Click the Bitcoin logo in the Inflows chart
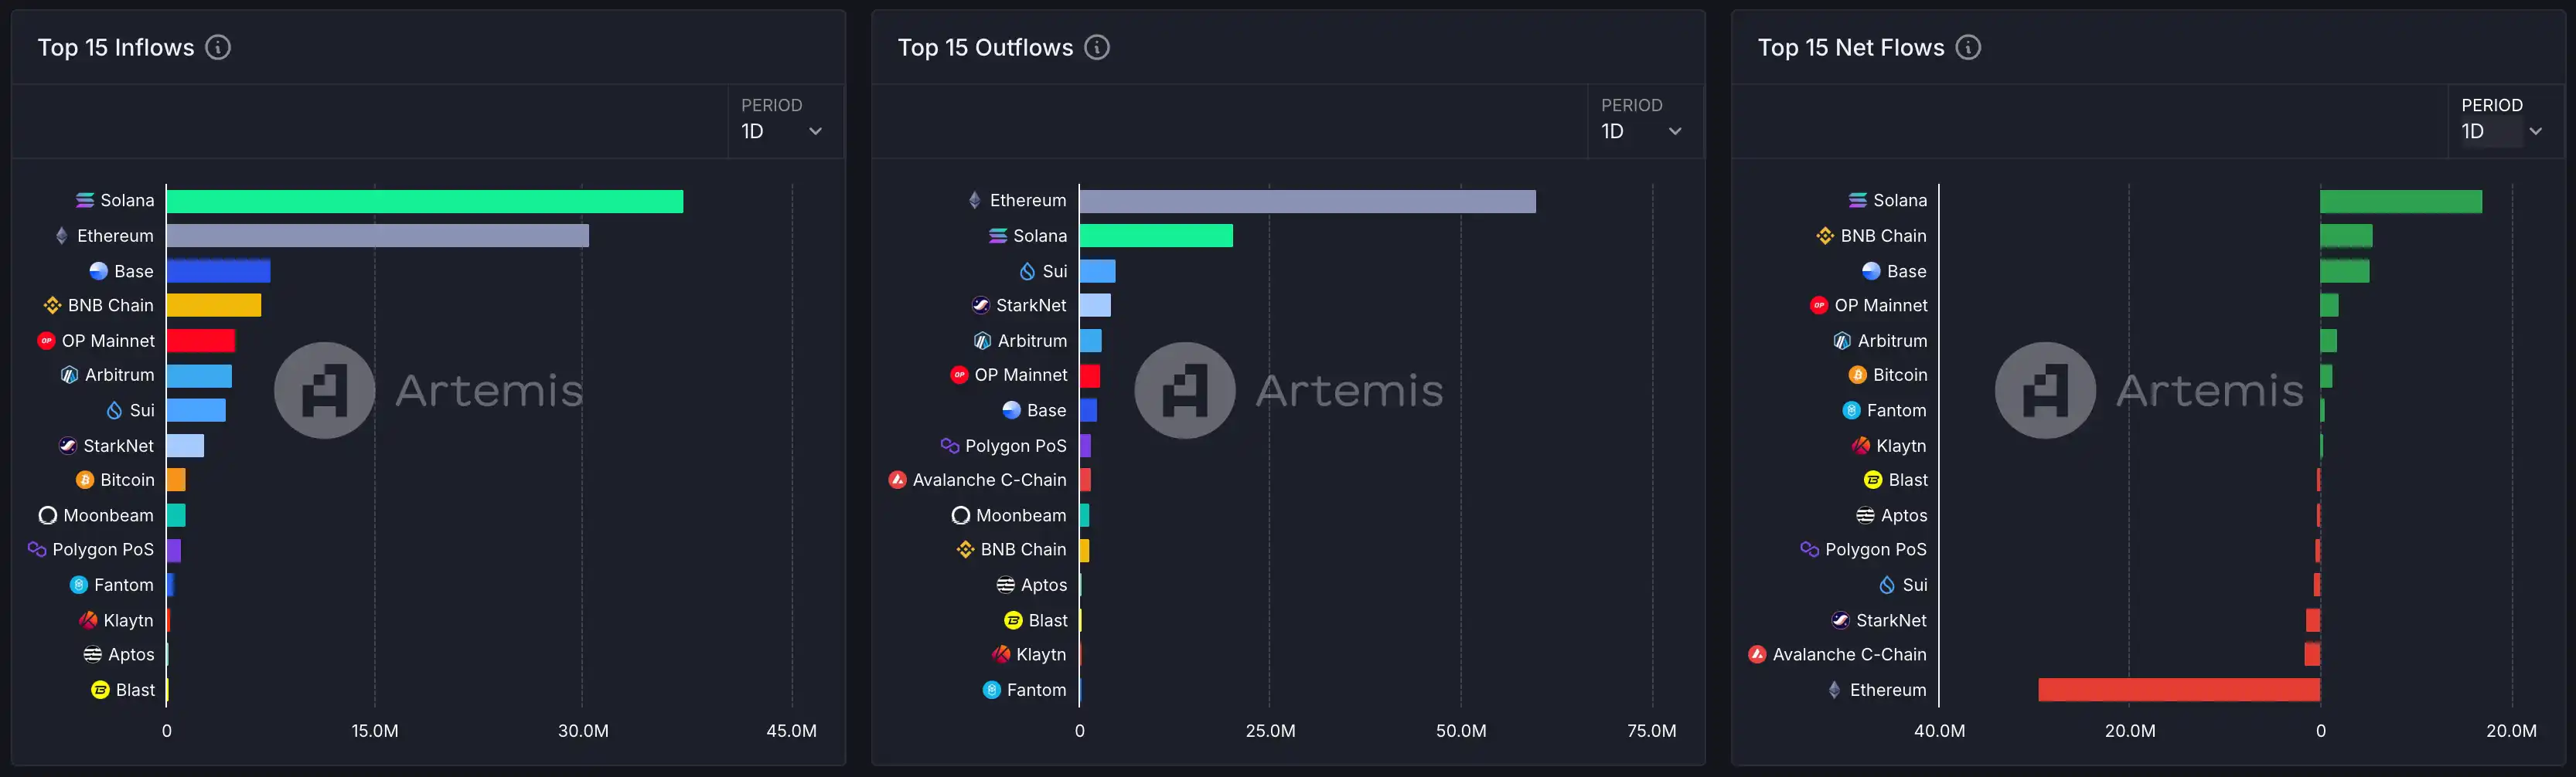Image resolution: width=2576 pixels, height=777 pixels. pos(85,480)
